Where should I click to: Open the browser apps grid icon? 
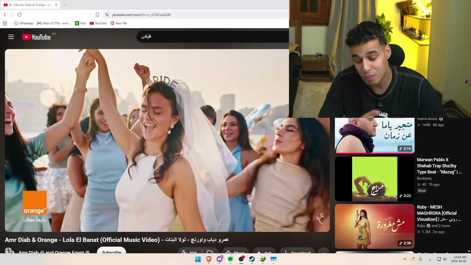point(5,23)
